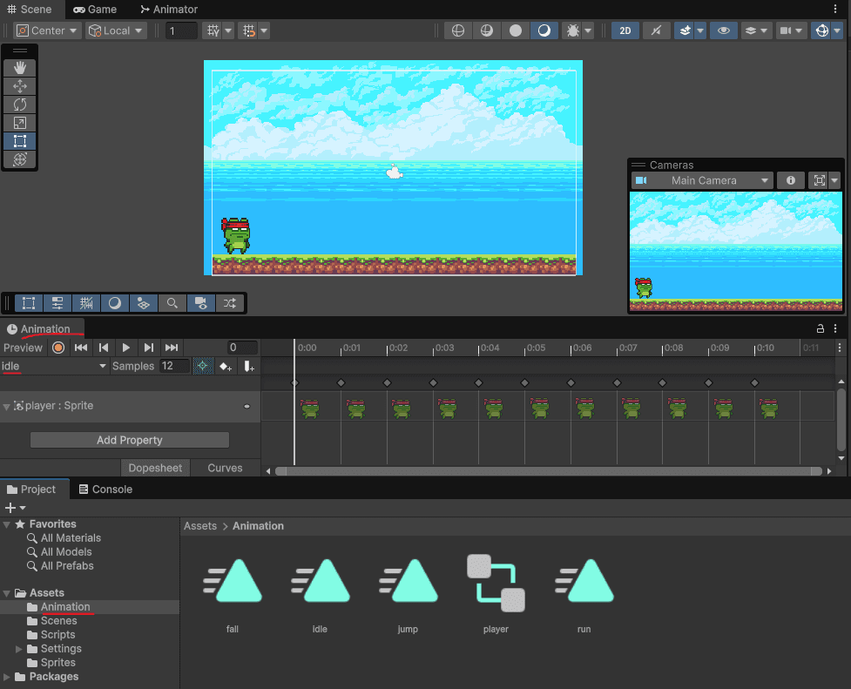Click the Add Event icon
The width and height of the screenshot is (851, 689).
click(249, 367)
